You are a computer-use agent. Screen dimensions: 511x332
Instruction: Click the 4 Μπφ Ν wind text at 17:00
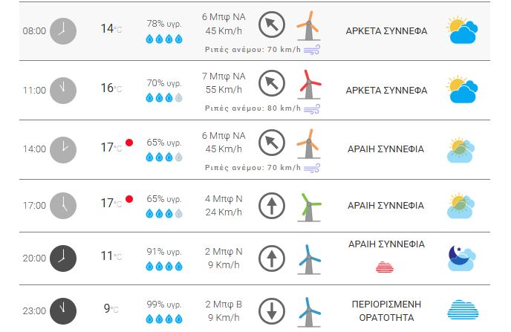(223, 198)
